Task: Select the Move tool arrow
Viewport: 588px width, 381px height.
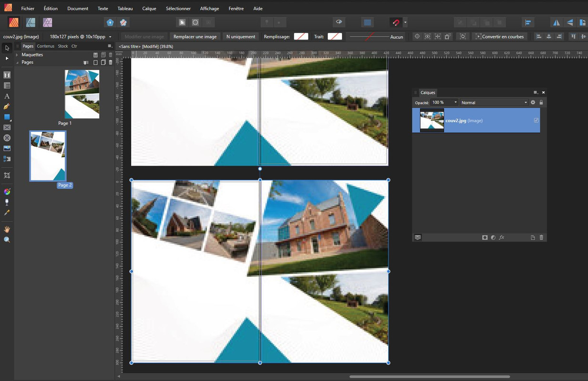Action: pos(7,48)
